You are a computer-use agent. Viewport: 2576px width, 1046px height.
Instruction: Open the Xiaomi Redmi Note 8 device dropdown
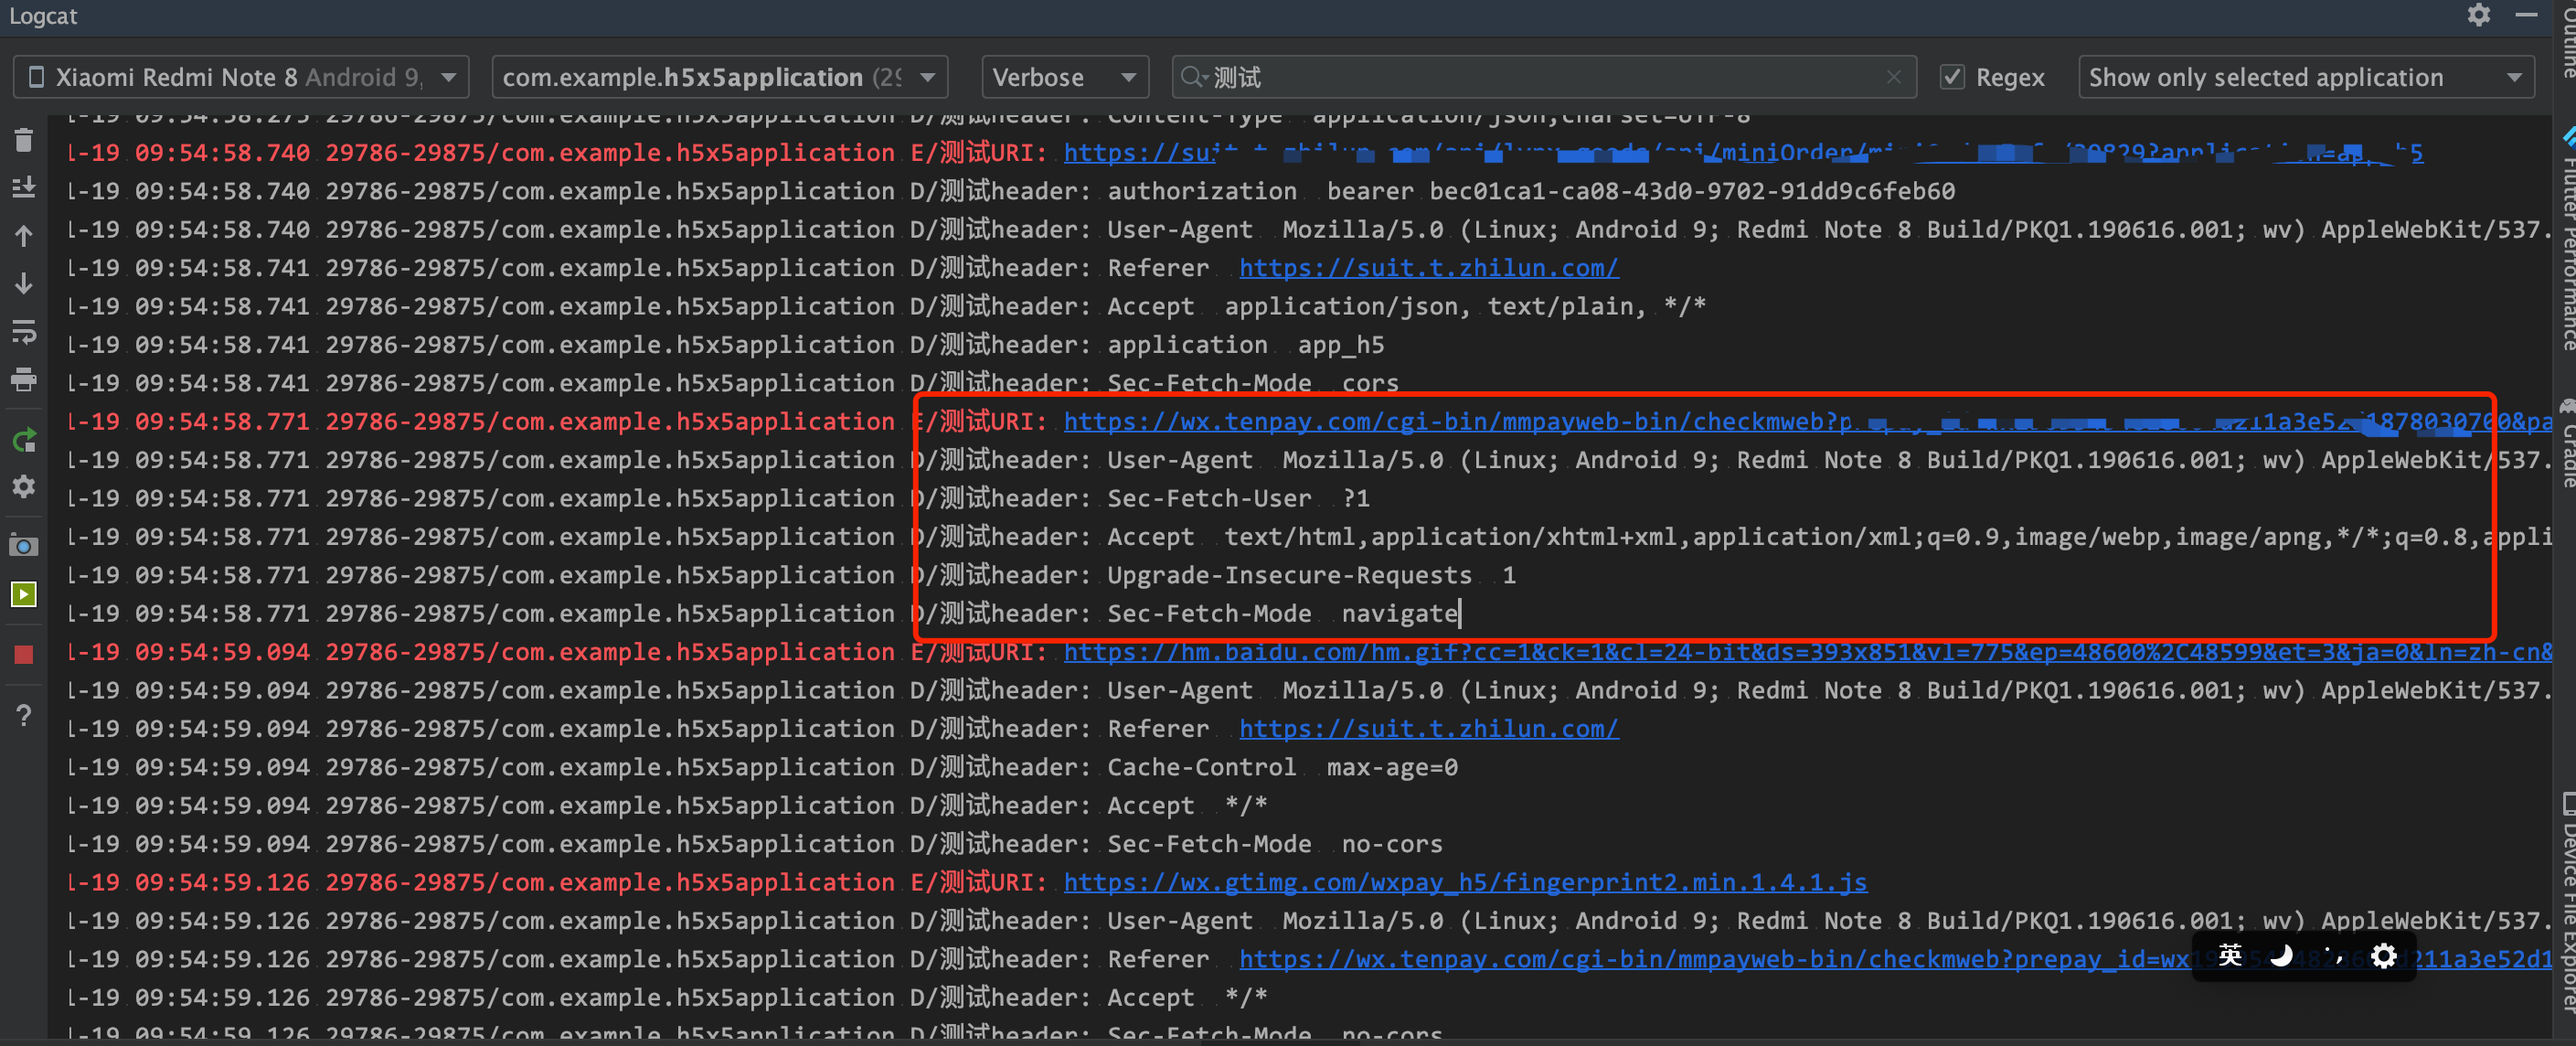tap(240, 77)
